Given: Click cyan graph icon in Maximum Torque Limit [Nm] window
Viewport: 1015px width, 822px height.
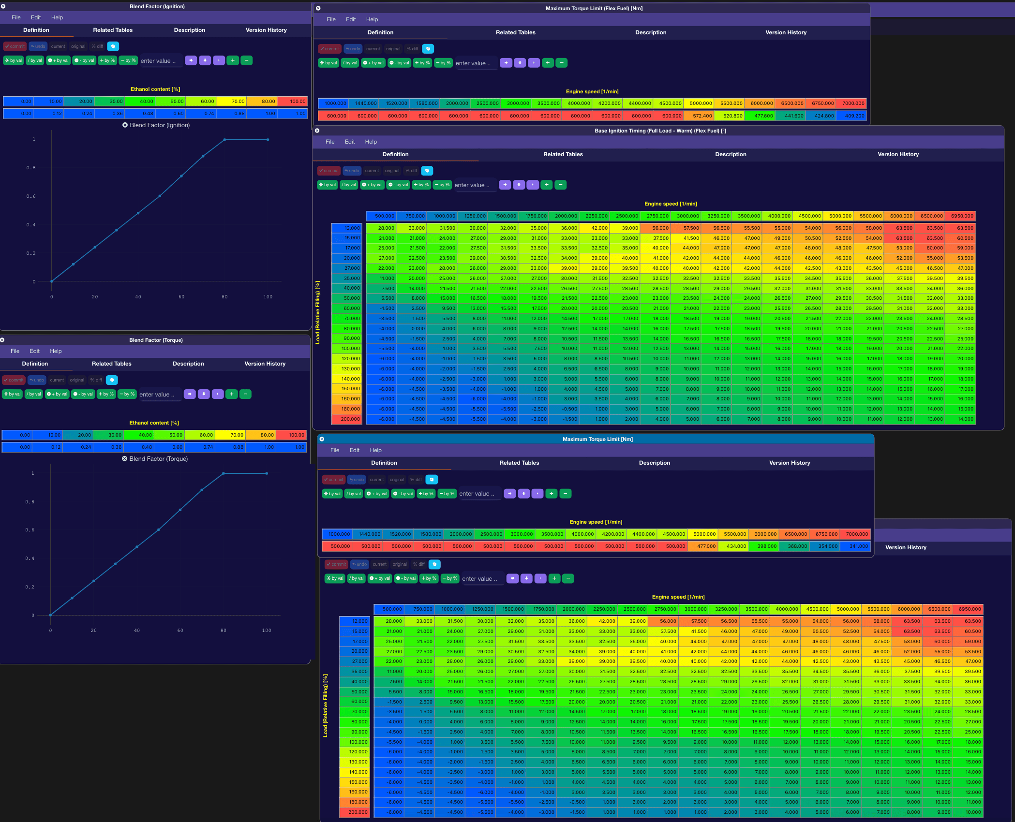Looking at the screenshot, I should (x=432, y=480).
